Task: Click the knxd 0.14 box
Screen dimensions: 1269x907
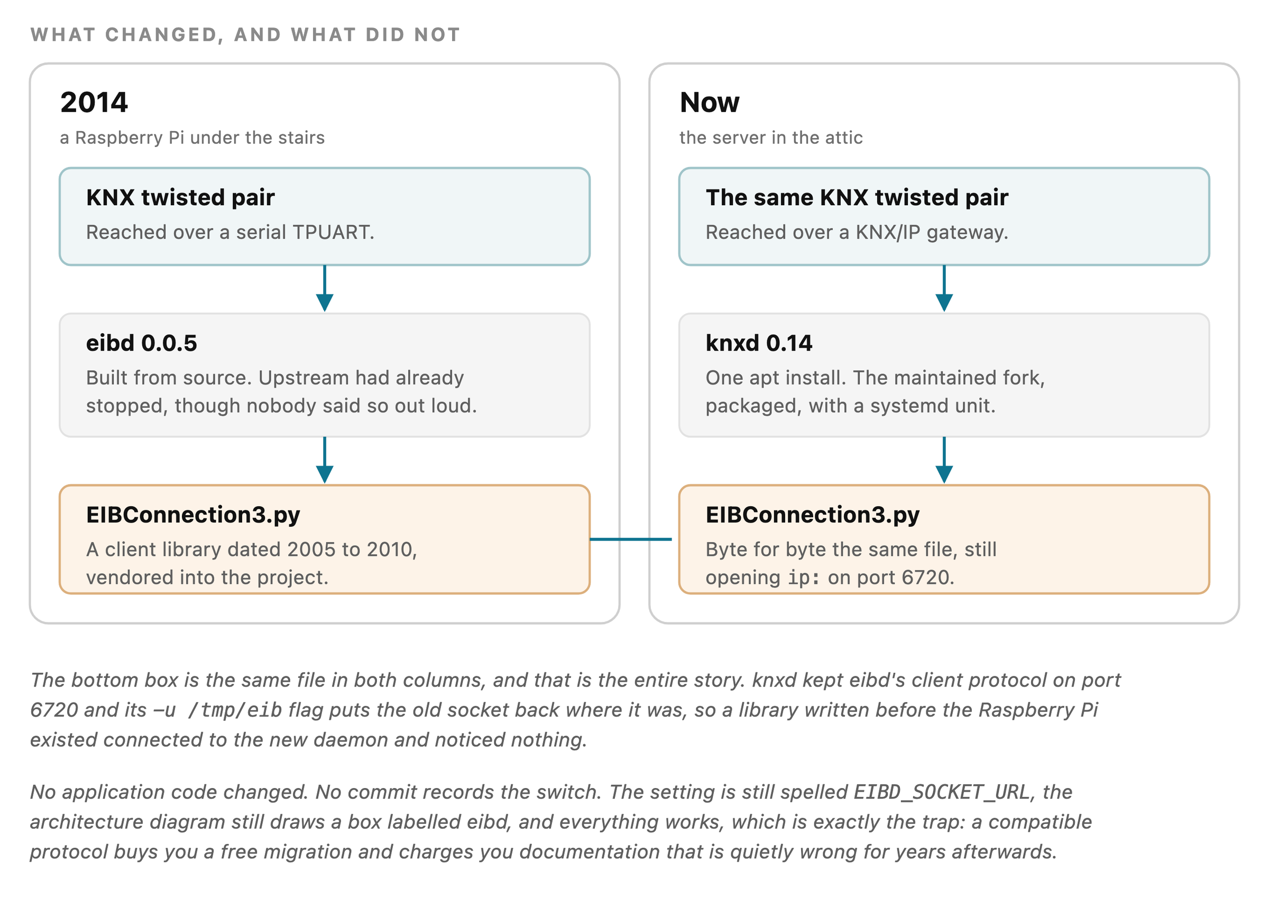Action: [x=943, y=375]
